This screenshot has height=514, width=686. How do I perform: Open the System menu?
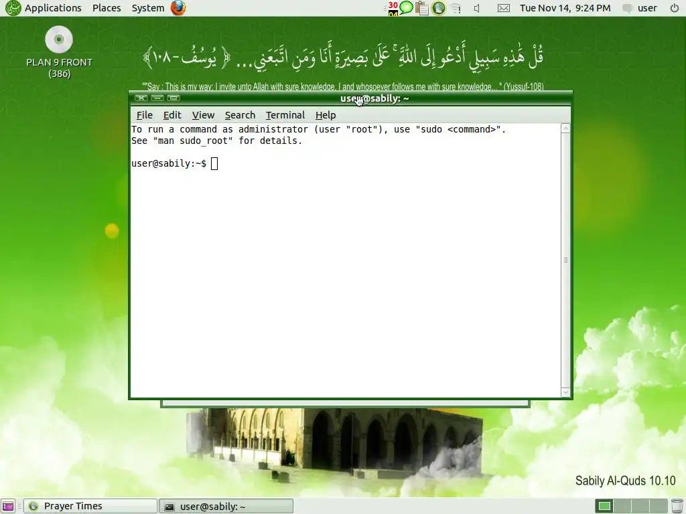148,8
